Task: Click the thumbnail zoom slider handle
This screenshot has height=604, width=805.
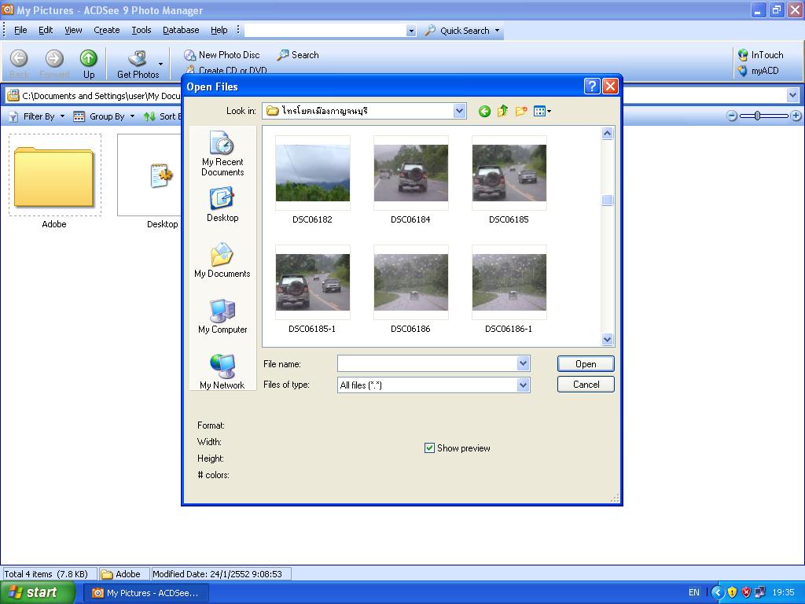Action: 757,116
